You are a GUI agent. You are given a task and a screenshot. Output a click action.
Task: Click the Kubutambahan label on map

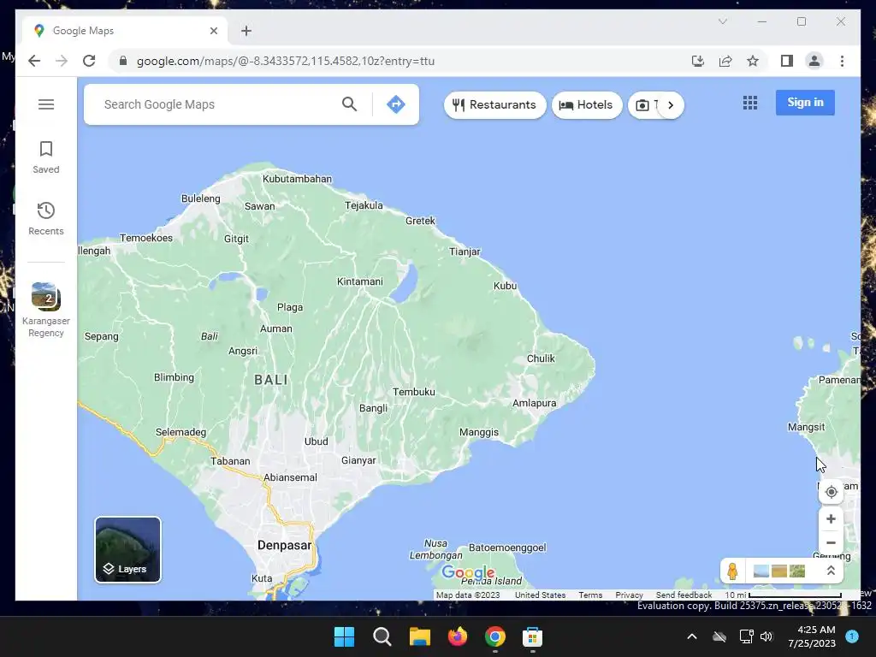pyautogui.click(x=297, y=179)
